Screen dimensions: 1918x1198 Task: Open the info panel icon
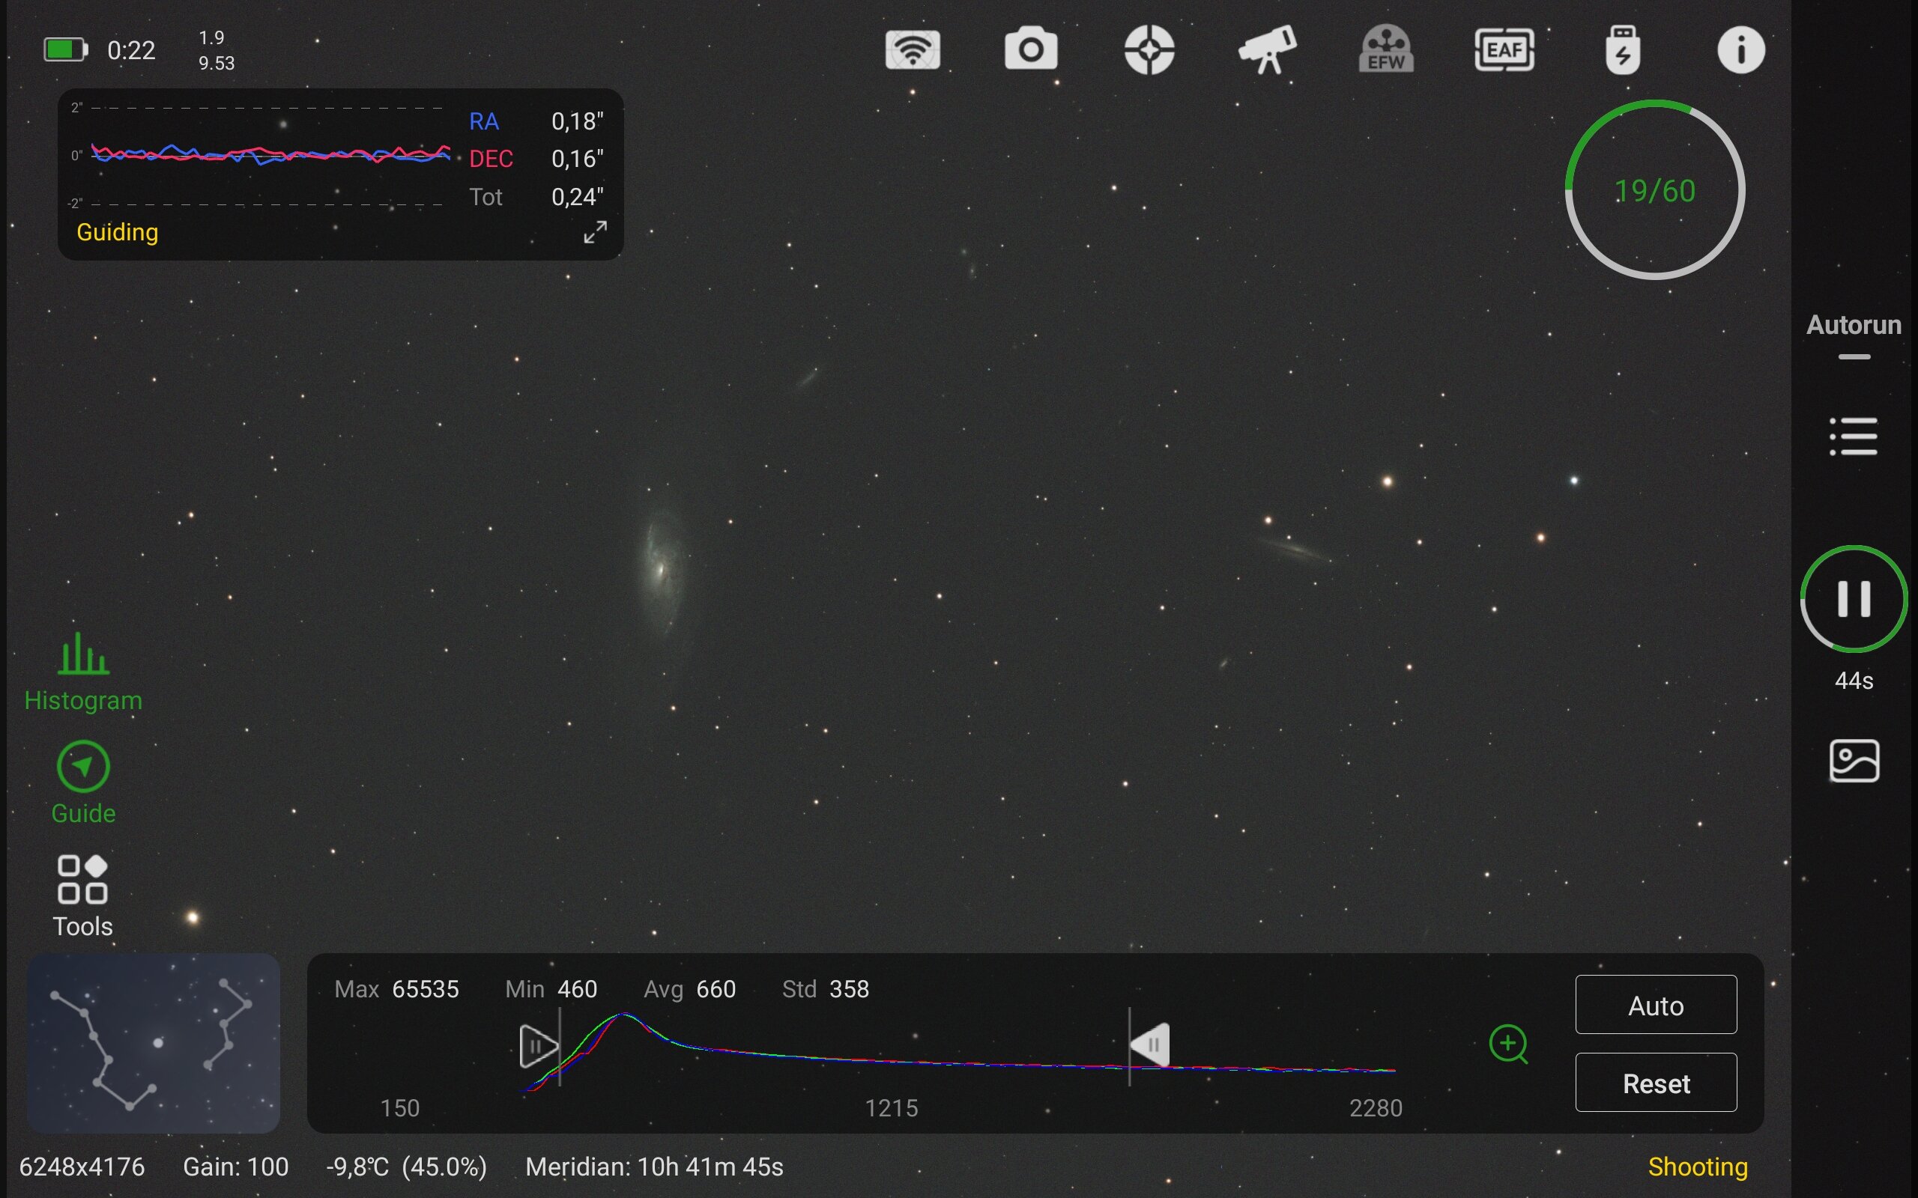coord(1740,51)
